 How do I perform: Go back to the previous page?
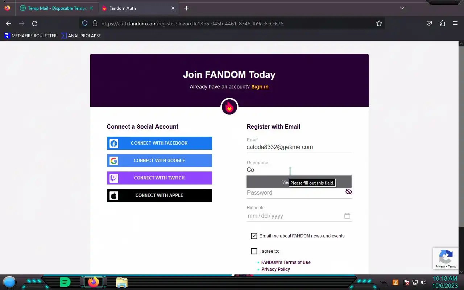[x=9, y=23]
